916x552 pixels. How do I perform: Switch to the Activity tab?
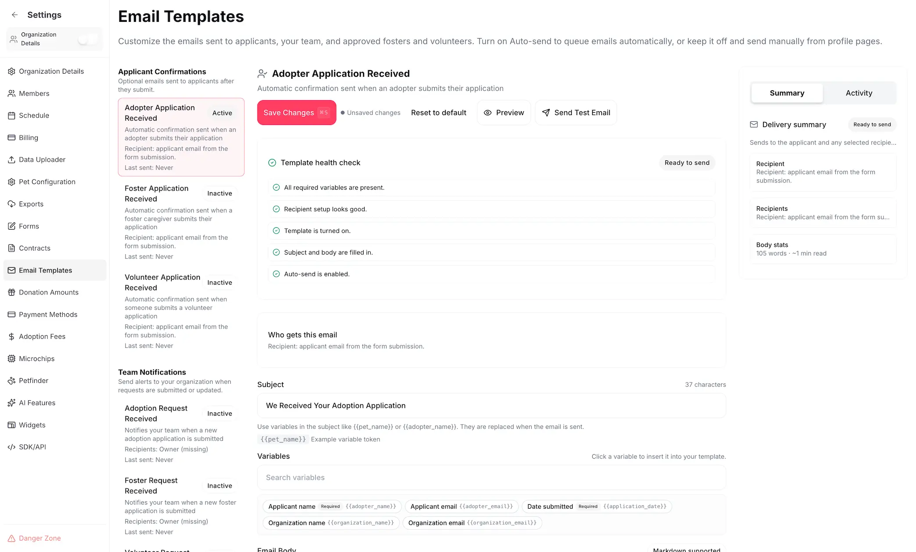pyautogui.click(x=859, y=93)
